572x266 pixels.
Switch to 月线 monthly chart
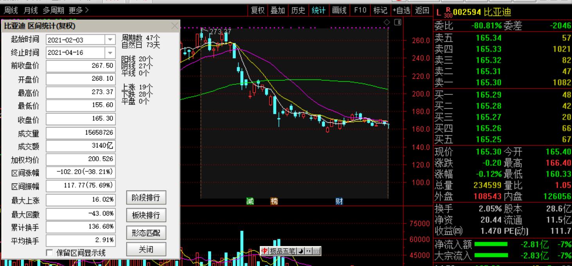click(x=31, y=10)
